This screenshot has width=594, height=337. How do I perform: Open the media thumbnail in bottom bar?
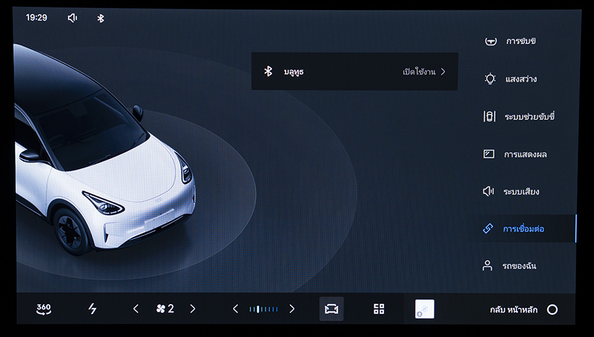(x=424, y=309)
